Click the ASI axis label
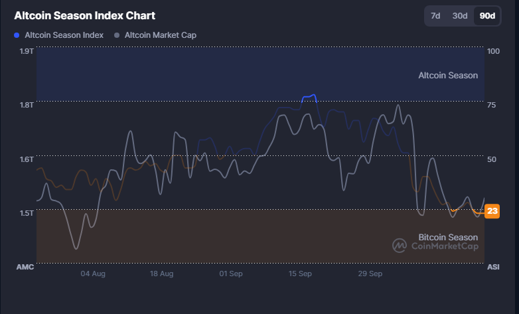Viewport: 519px width, 314px height. coord(493,266)
